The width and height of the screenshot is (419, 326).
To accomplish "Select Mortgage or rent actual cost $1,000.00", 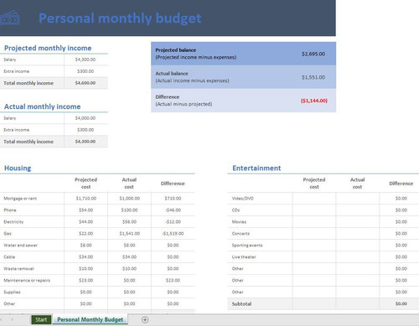I will click(129, 199).
